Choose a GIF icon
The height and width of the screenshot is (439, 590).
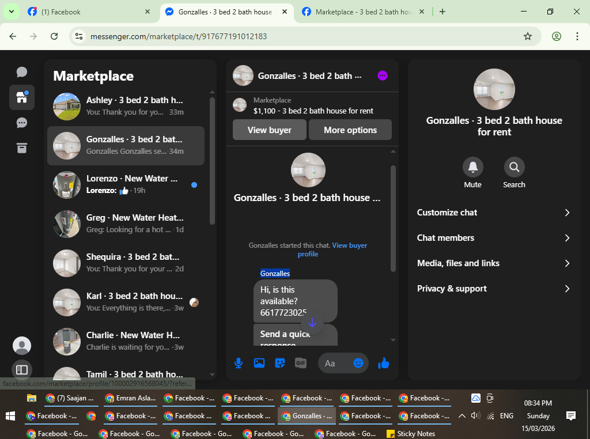(x=301, y=363)
